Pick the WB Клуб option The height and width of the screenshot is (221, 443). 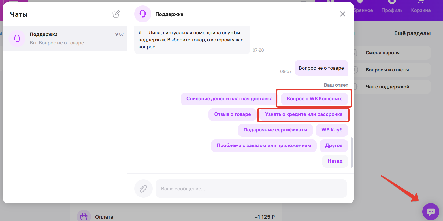(x=332, y=130)
